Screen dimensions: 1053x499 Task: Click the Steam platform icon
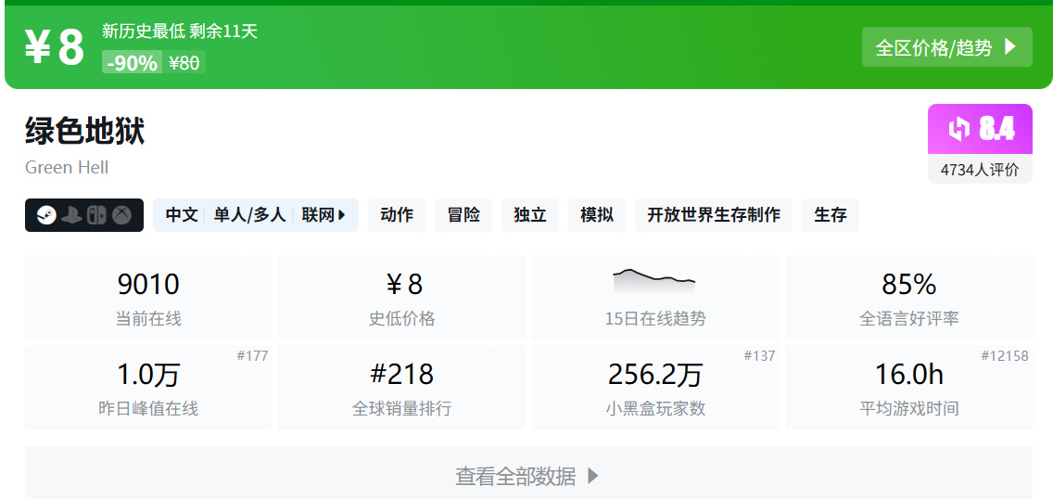click(x=46, y=215)
